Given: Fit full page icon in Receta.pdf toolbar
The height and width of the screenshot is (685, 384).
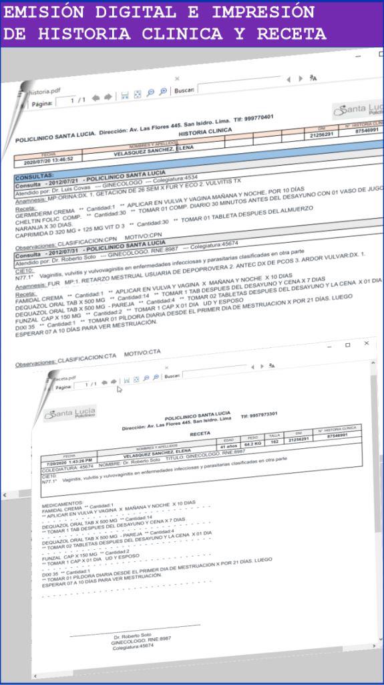Looking at the screenshot, I should pyautogui.click(x=136, y=380).
